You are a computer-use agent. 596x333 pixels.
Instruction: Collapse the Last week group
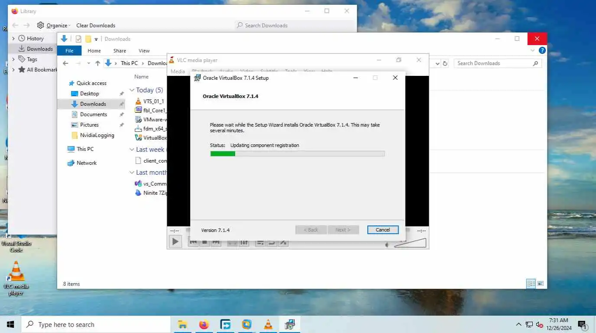click(132, 150)
